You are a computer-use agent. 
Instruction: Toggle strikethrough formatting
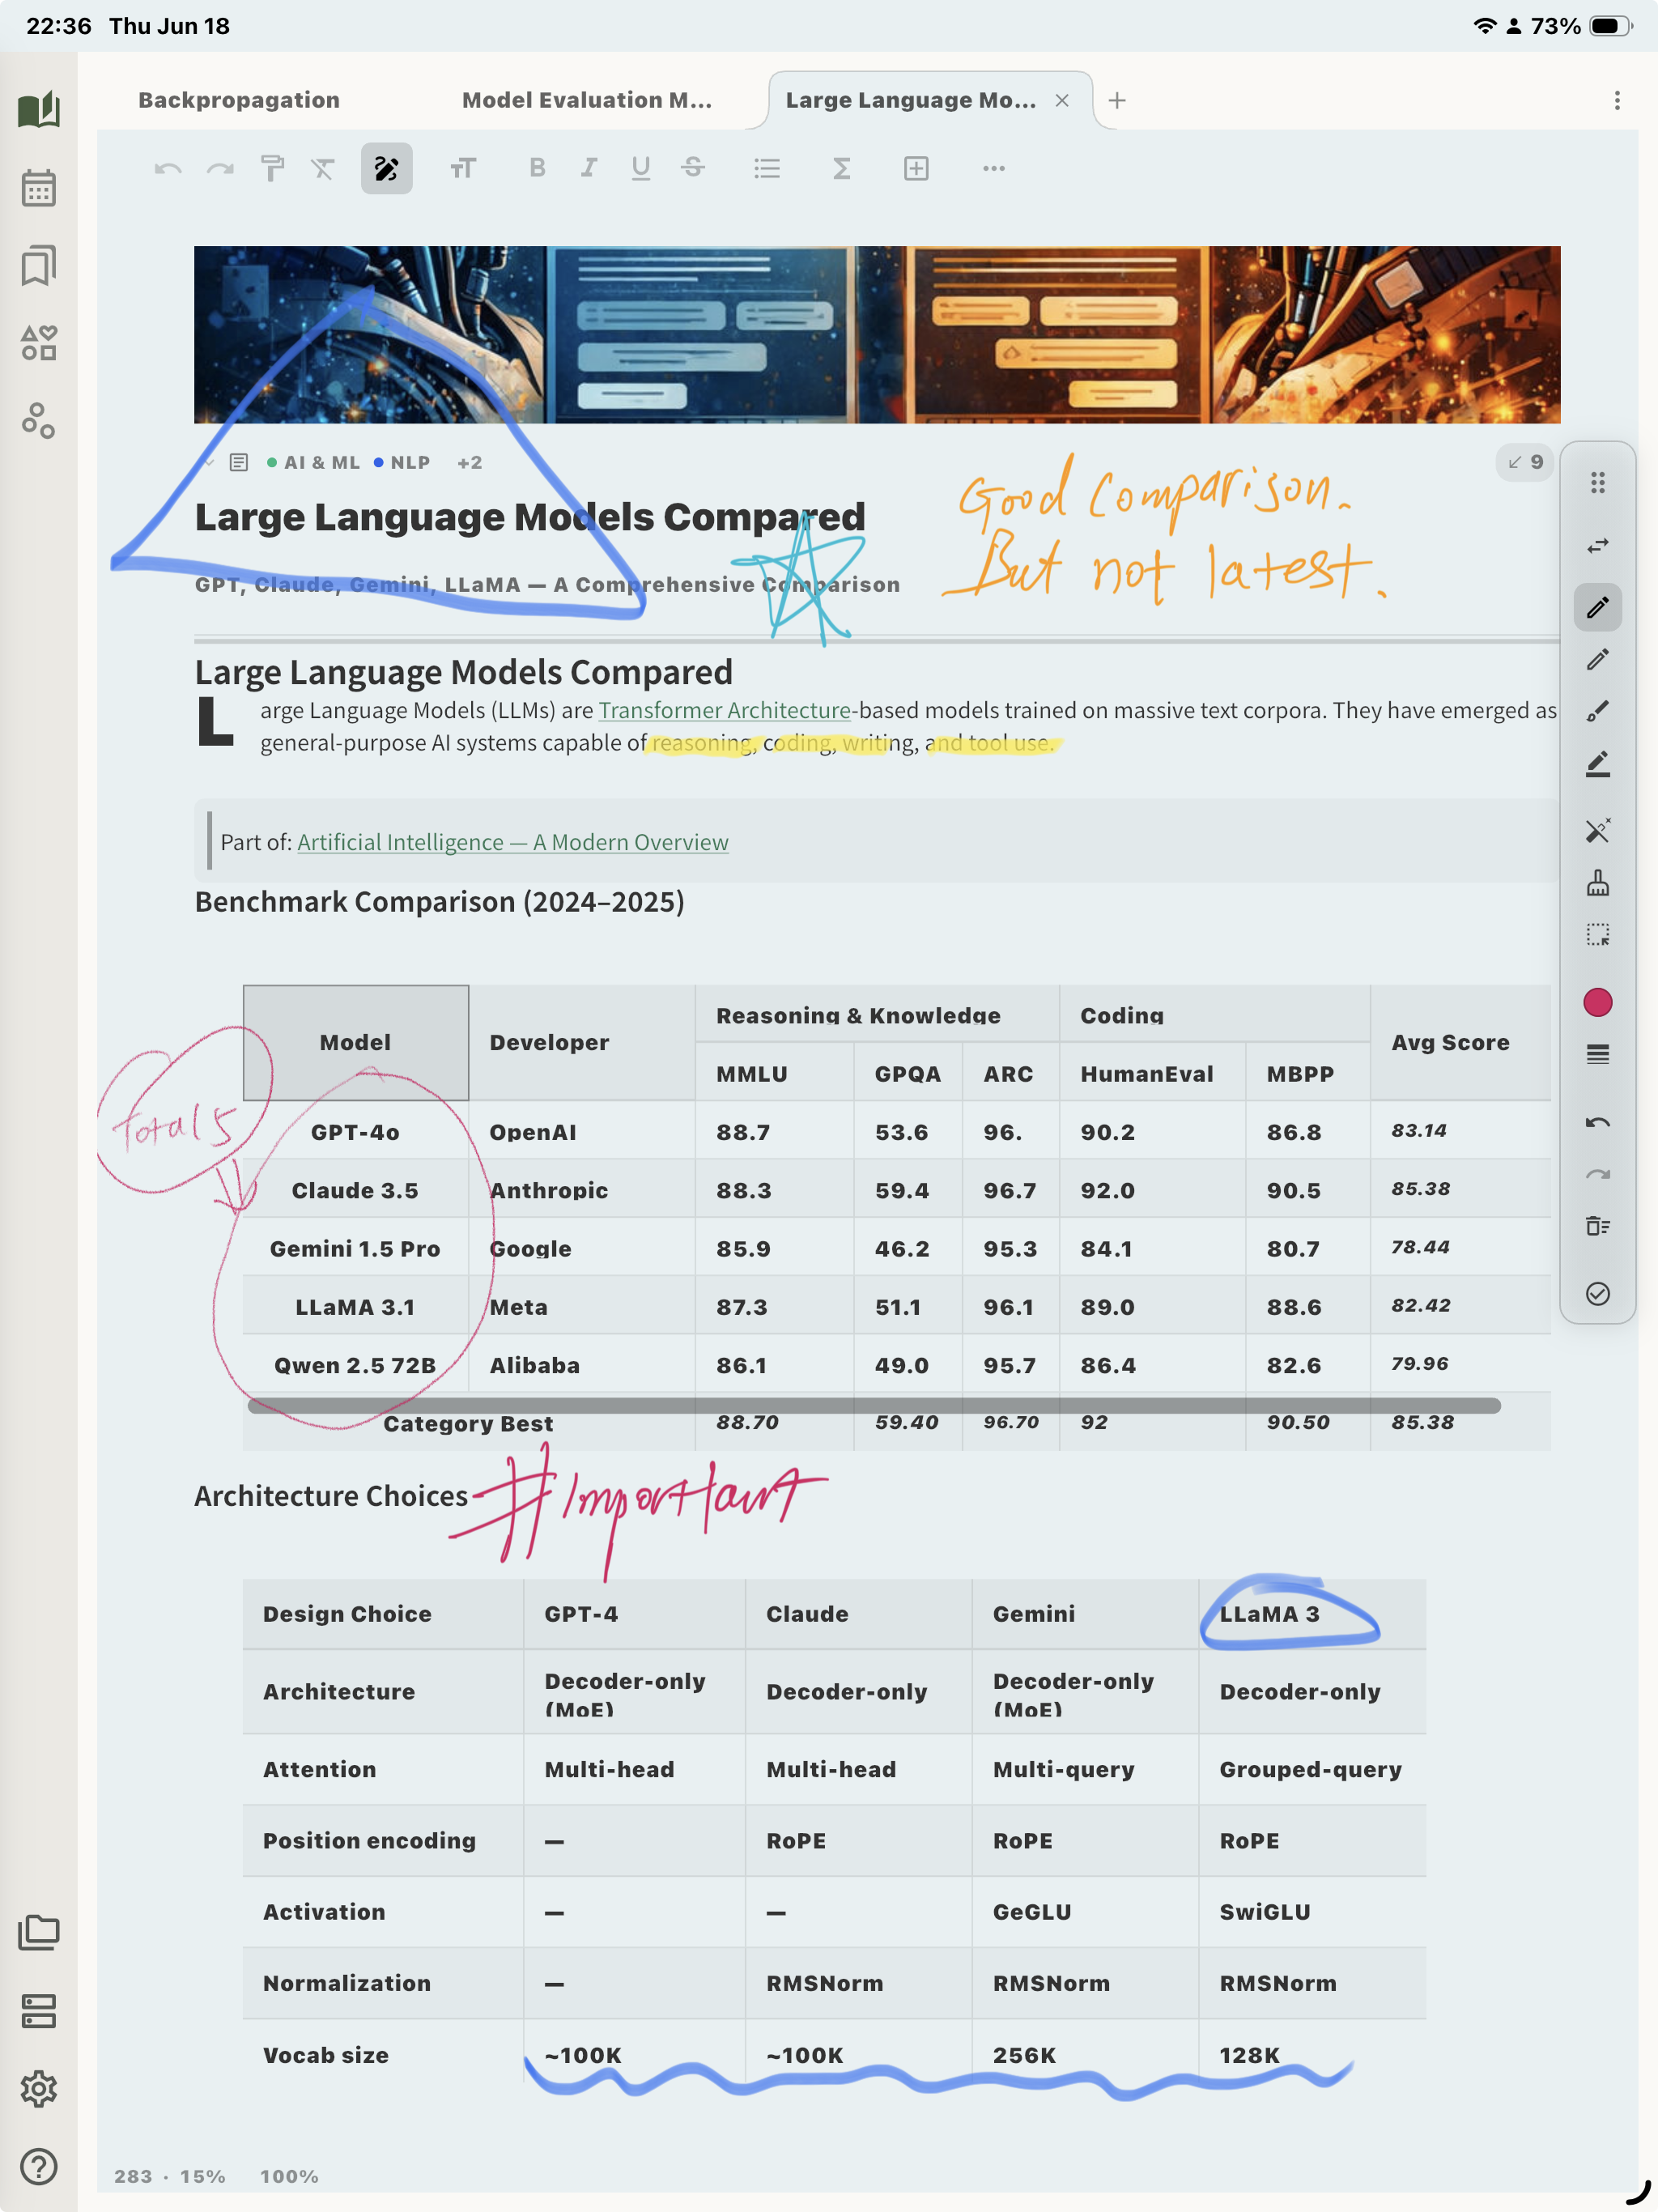tap(693, 168)
